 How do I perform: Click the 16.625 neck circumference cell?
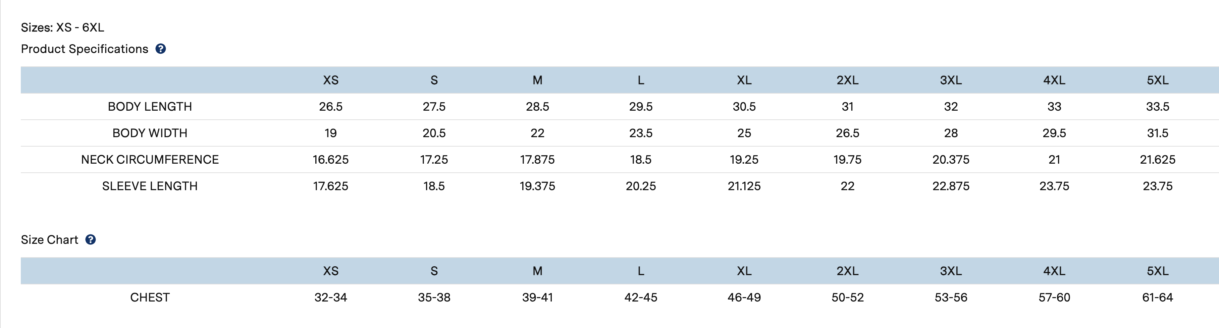(x=330, y=160)
